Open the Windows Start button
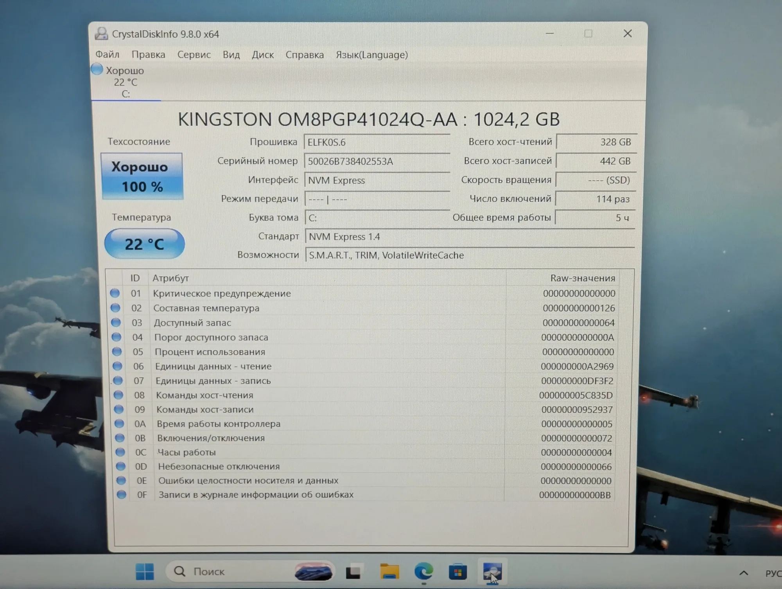Image resolution: width=782 pixels, height=589 pixels. pyautogui.click(x=145, y=572)
